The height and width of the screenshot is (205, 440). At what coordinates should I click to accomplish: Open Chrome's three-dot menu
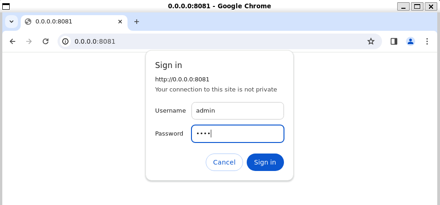427,41
